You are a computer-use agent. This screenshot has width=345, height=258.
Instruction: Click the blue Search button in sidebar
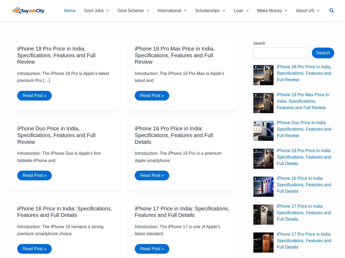[x=323, y=53]
